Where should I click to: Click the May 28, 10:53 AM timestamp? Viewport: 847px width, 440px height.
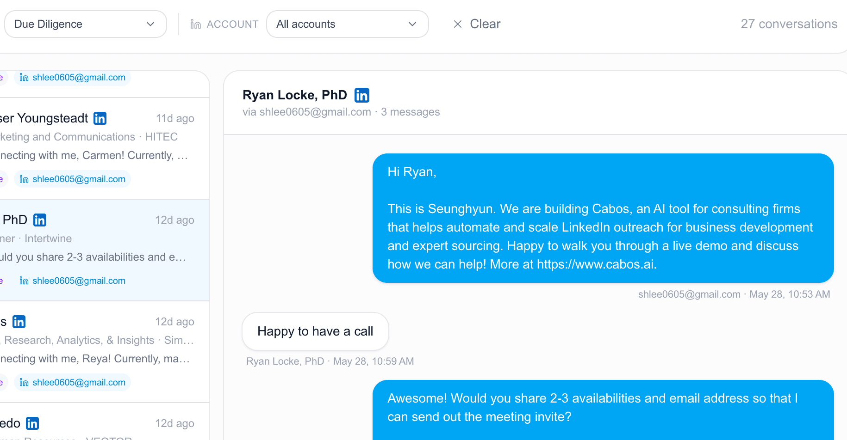(790, 294)
